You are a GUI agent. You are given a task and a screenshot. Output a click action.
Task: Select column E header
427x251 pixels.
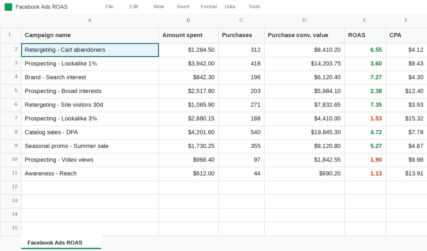[x=365, y=20]
